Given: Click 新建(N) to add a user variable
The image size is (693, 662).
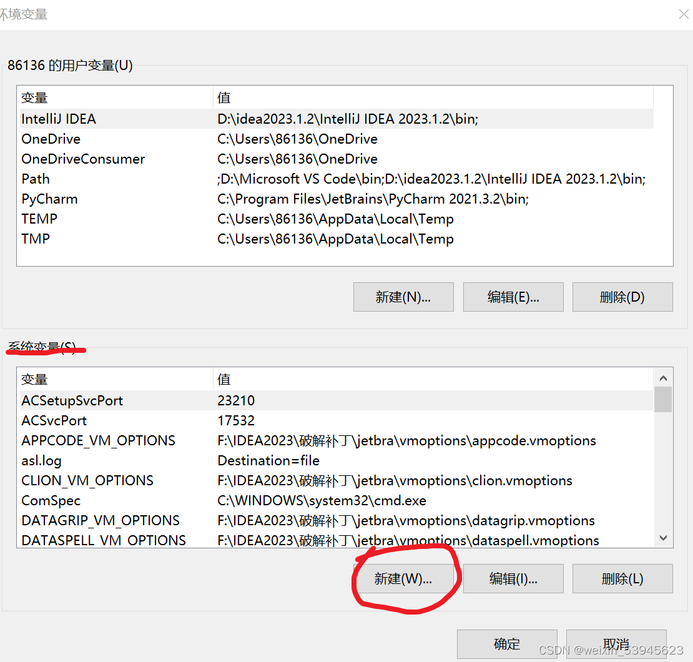Looking at the screenshot, I should click(x=403, y=297).
